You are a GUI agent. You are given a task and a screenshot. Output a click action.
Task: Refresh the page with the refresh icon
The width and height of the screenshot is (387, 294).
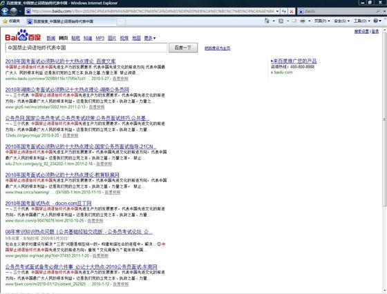[284, 11]
